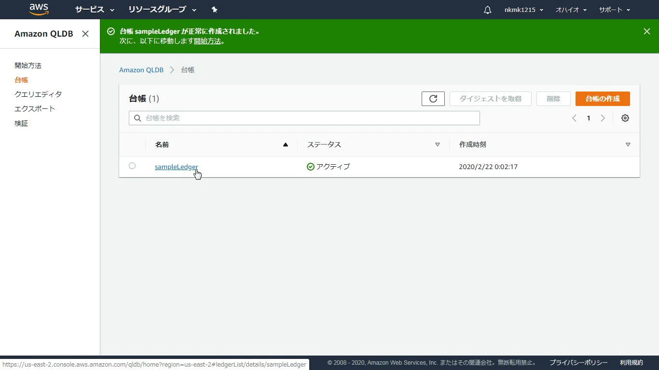Screen dimensions: 659x370
Task: Open 利用規約 footer link
Action: pos(632,363)
